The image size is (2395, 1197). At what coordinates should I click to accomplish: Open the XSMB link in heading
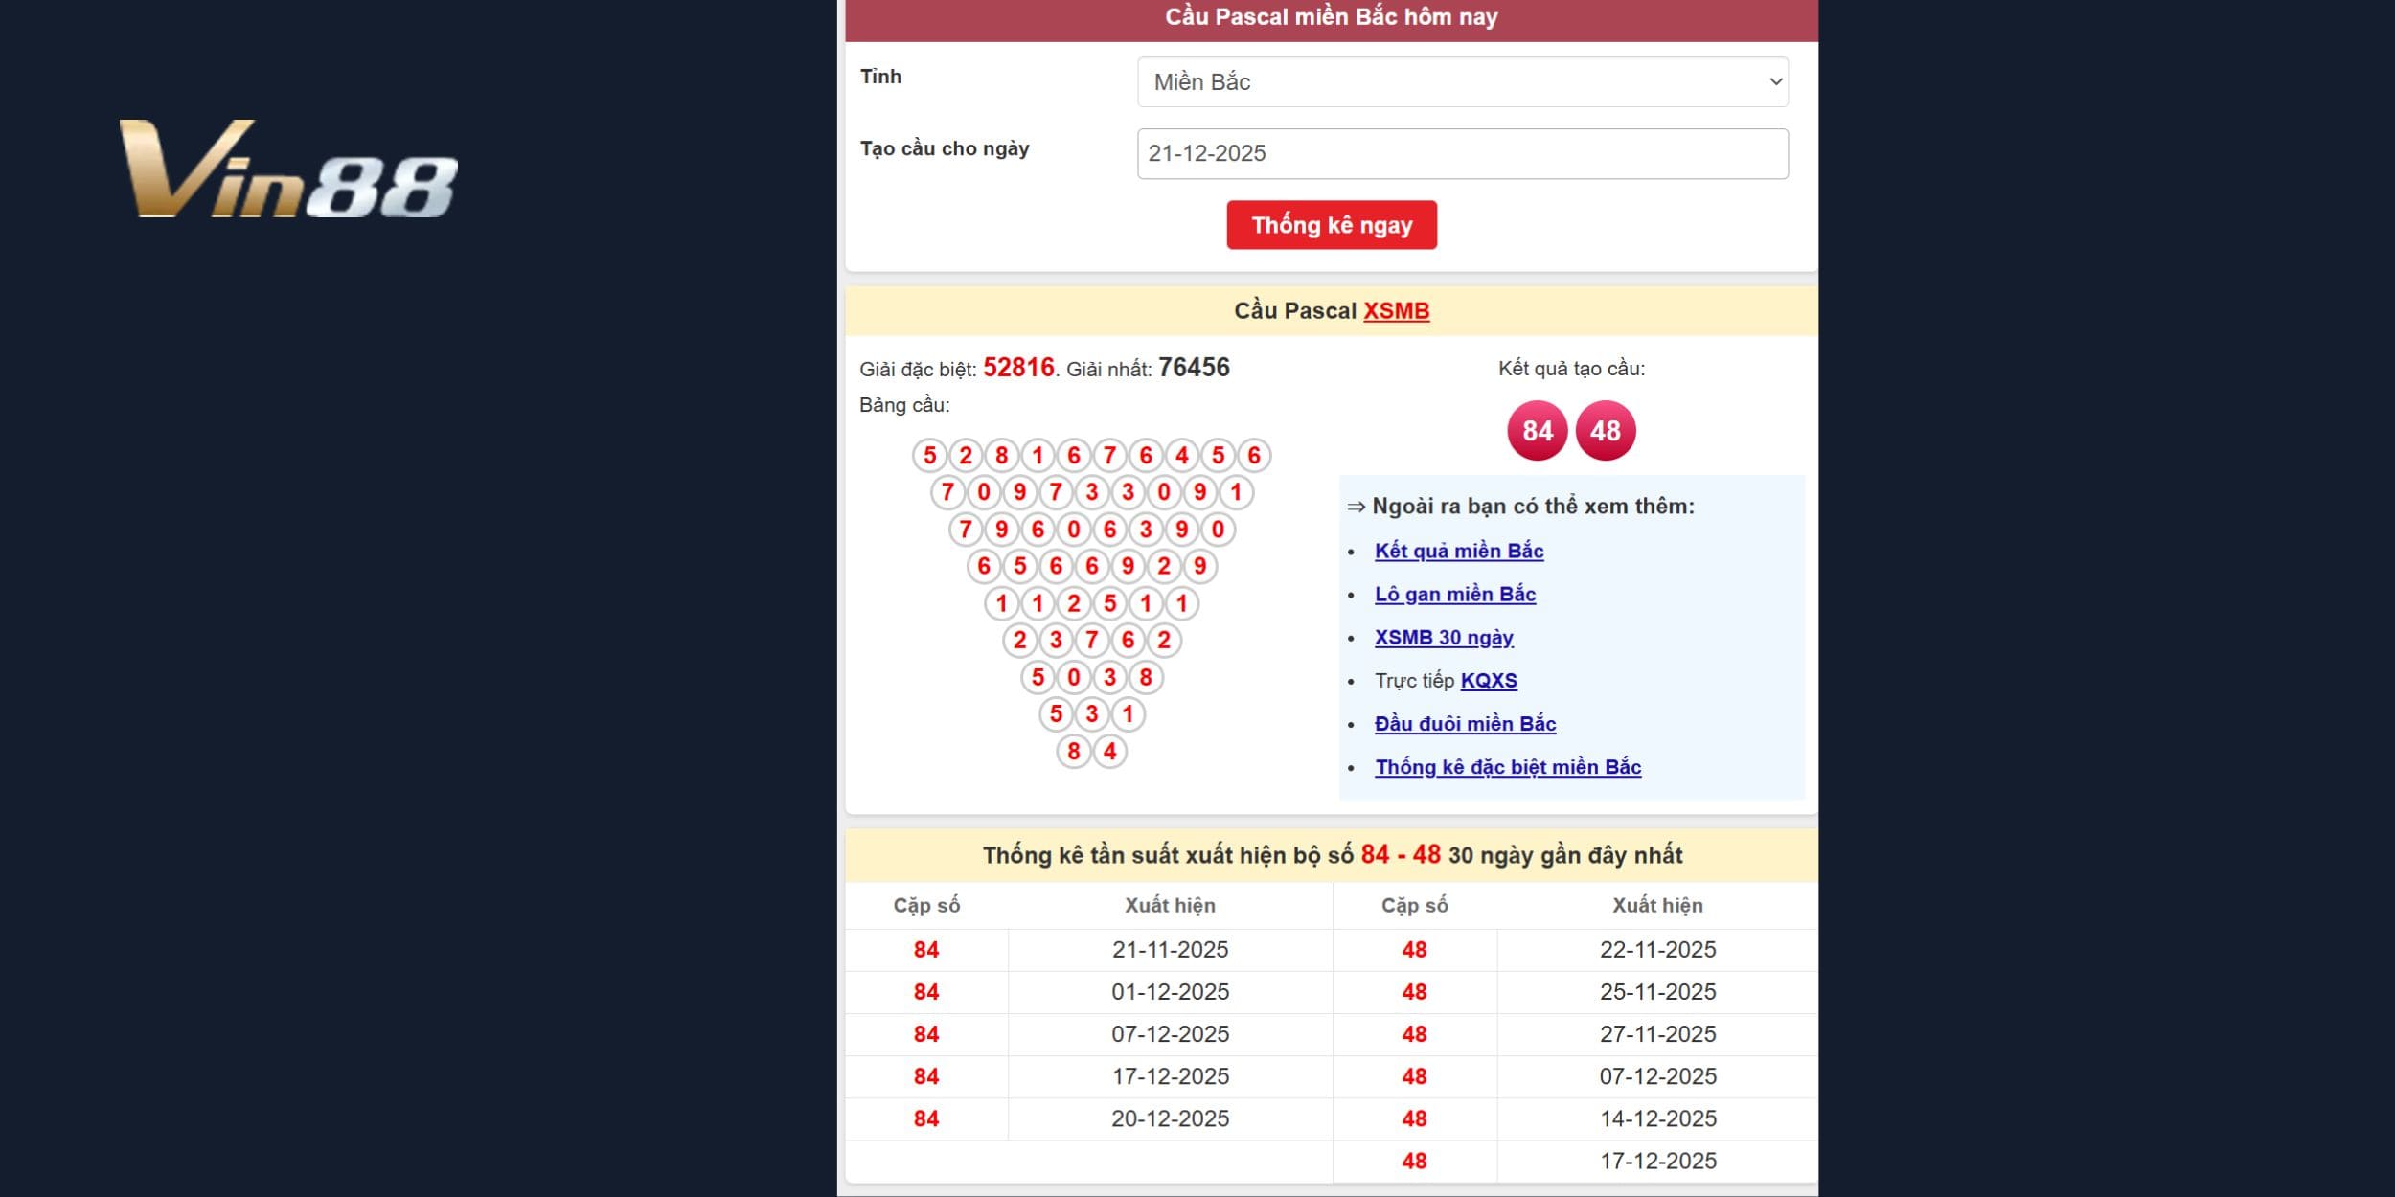coord(1396,311)
